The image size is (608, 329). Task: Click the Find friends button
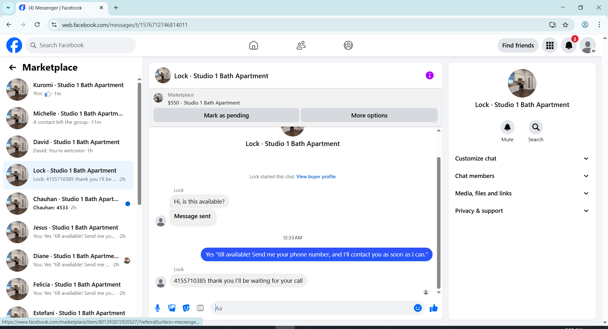[x=518, y=45]
